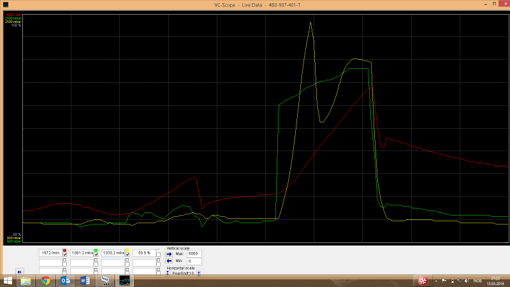510x287 pixels.
Task: Click the NOB keyboard language indicator
Action: click(477, 281)
